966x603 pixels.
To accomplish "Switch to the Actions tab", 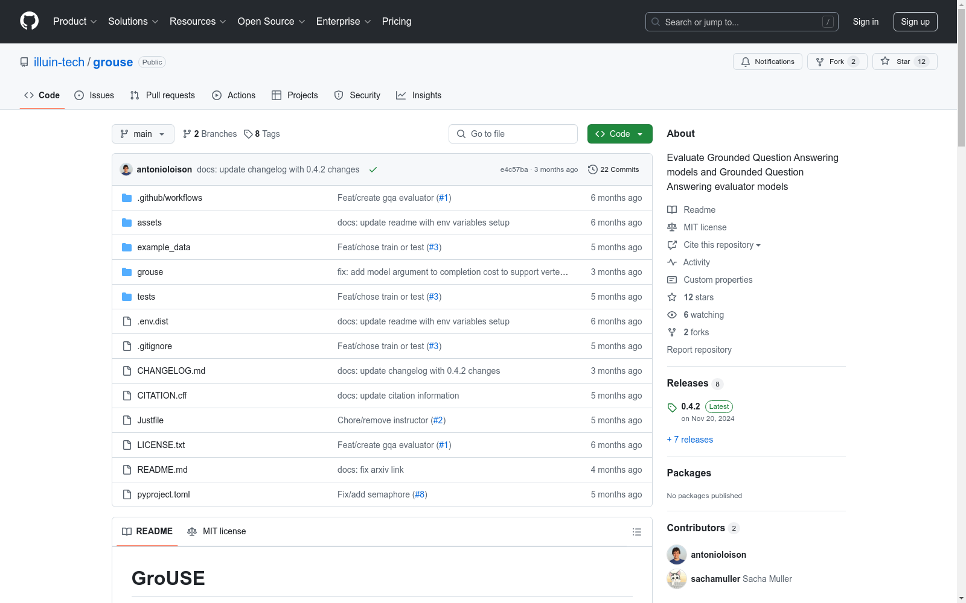I will click(234, 95).
